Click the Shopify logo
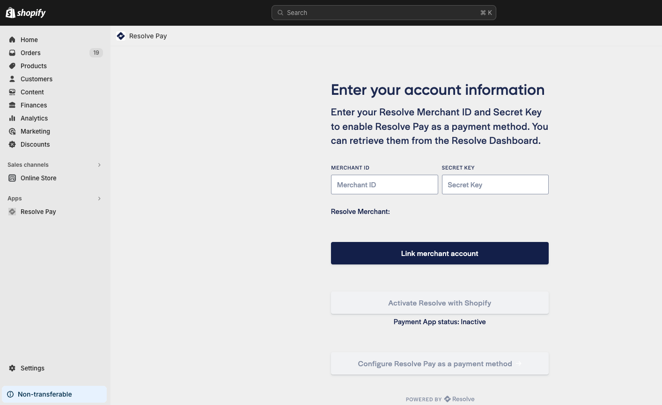The width and height of the screenshot is (662, 405). 26,13
